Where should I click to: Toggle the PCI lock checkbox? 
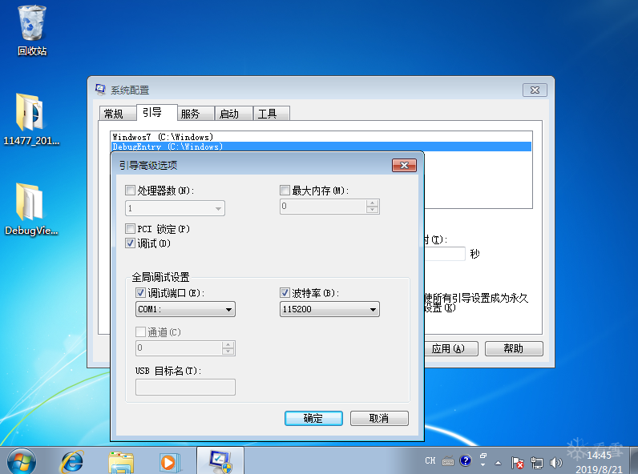pos(130,228)
